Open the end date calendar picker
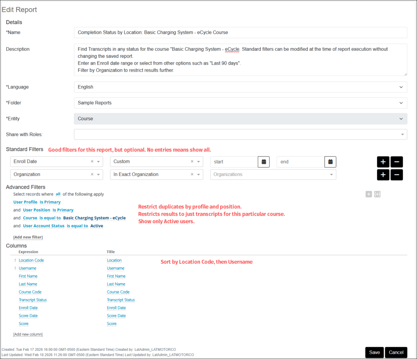Viewport: 417px width, 359px height. (330, 162)
